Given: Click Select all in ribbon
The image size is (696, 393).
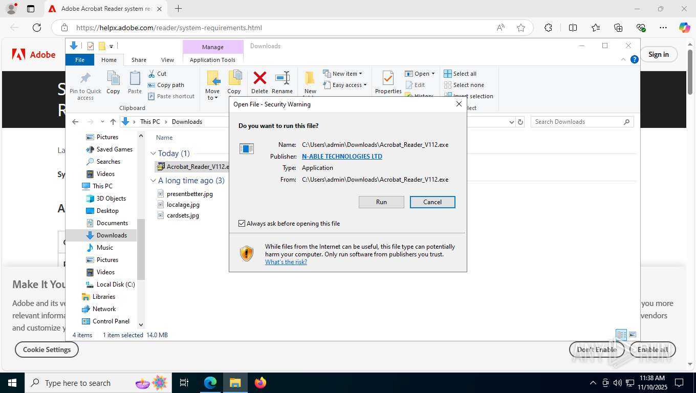Looking at the screenshot, I should pyautogui.click(x=460, y=74).
